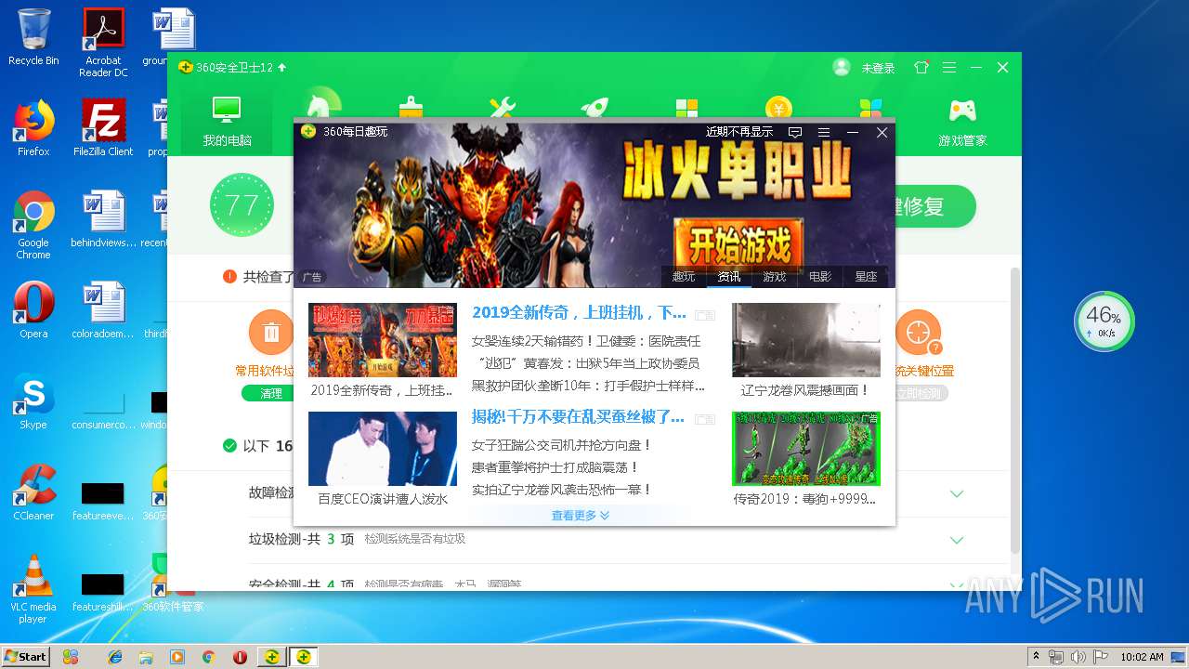Click the green 传奇2019 ad thumbnail
The height and width of the screenshot is (669, 1189).
pos(806,449)
